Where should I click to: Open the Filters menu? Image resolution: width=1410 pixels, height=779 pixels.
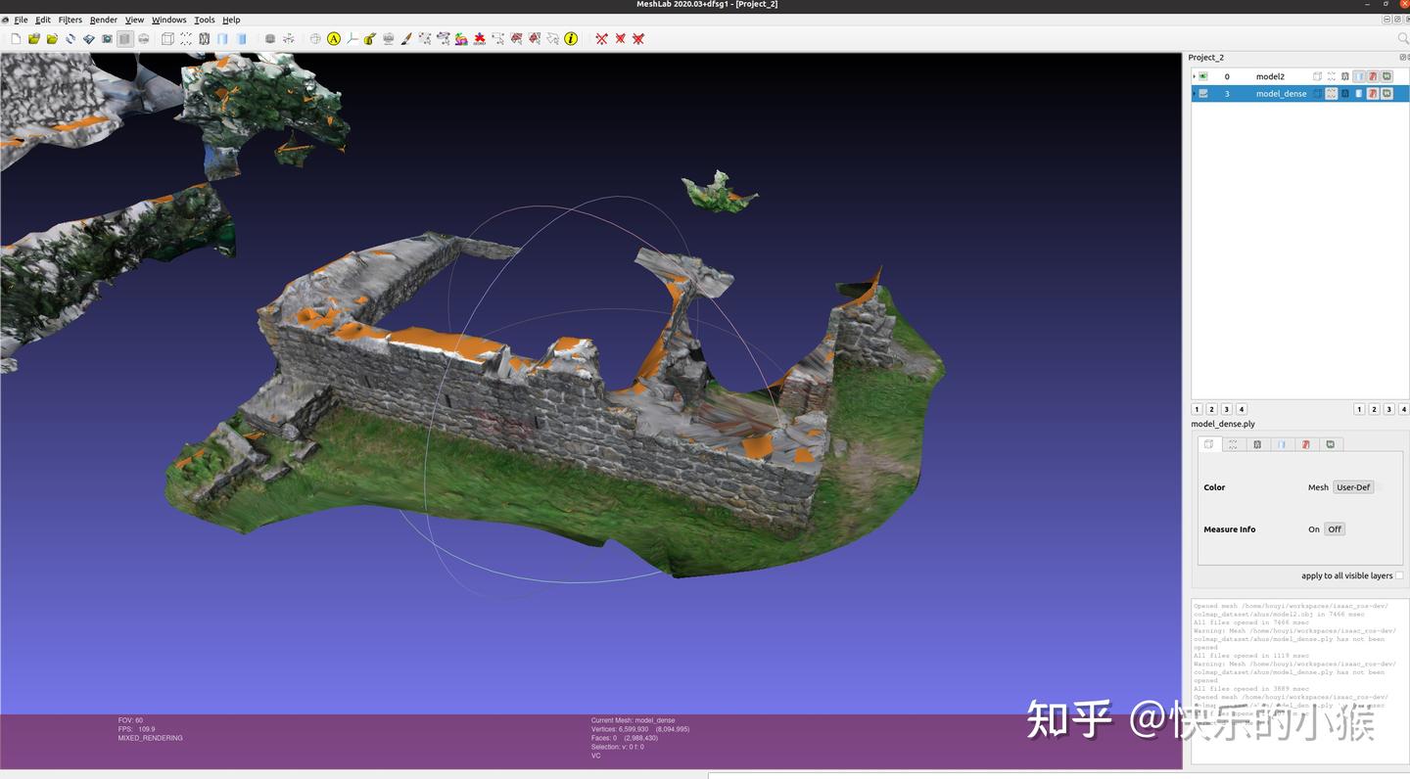coord(70,20)
